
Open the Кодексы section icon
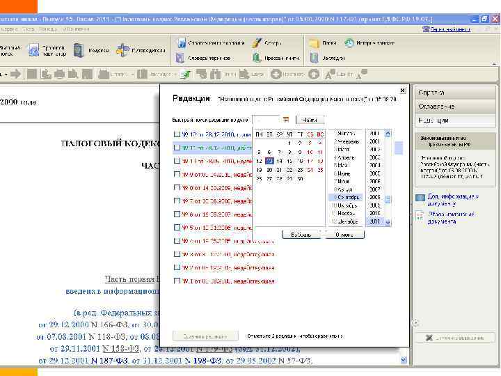pos(78,51)
